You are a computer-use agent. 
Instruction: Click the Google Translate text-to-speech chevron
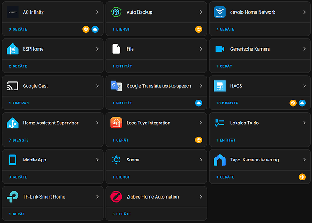click(x=201, y=86)
